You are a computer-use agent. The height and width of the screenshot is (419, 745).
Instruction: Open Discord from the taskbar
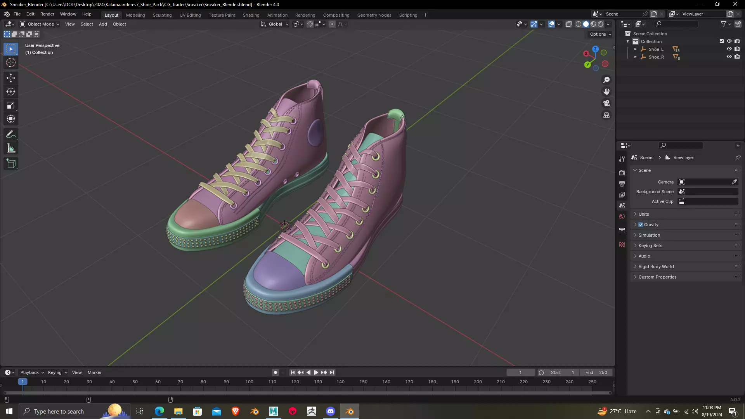(331, 411)
